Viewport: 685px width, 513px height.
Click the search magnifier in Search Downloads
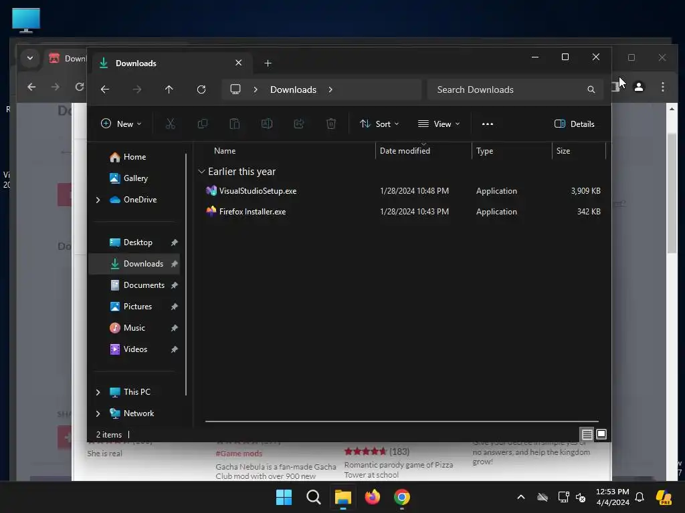pyautogui.click(x=591, y=90)
